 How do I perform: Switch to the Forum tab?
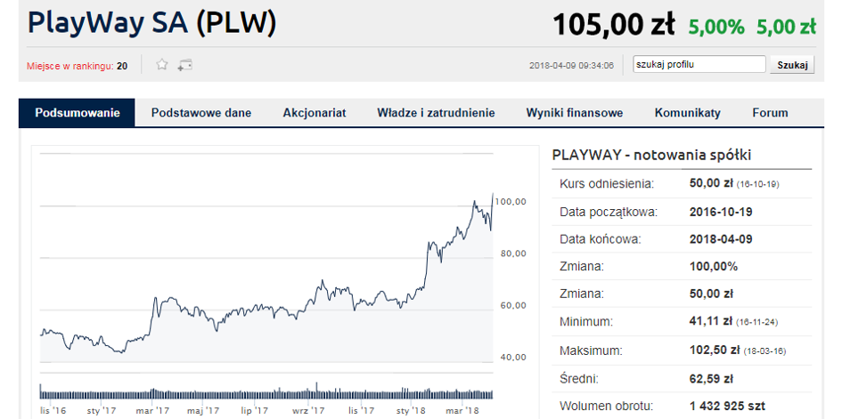pyautogui.click(x=770, y=113)
